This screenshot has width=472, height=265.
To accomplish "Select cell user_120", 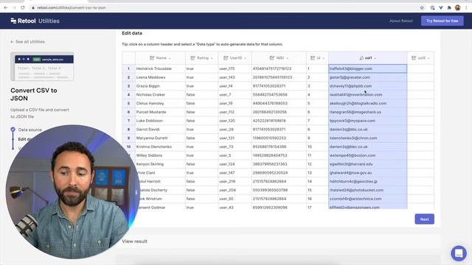I will pos(235,121).
